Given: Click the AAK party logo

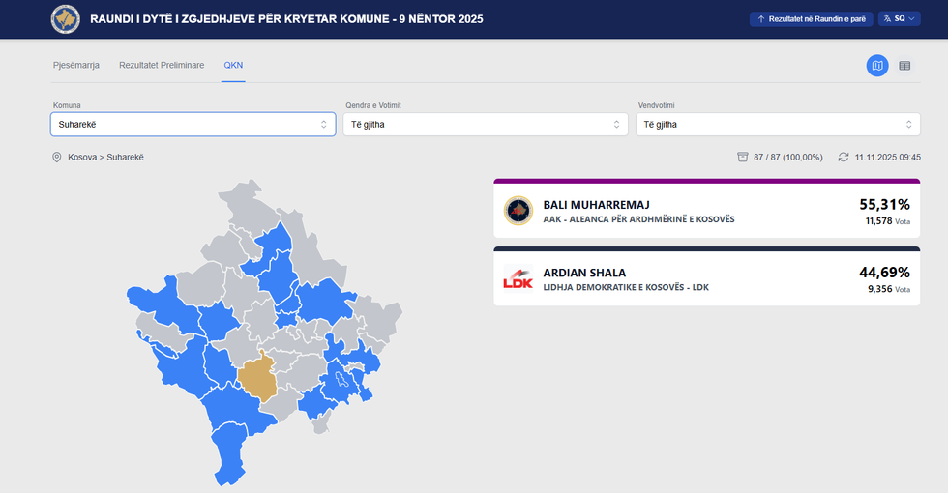Looking at the screenshot, I should pyautogui.click(x=518, y=212).
